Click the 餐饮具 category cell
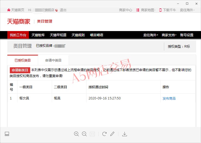The image size is (201, 143). tap(24, 98)
